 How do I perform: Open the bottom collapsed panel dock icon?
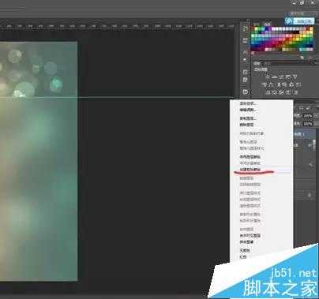[x=245, y=92]
